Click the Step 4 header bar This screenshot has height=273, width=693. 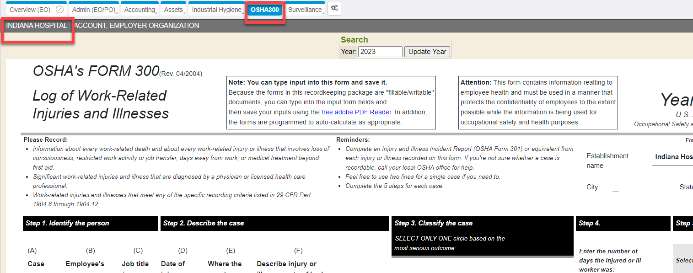coord(623,223)
